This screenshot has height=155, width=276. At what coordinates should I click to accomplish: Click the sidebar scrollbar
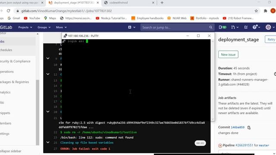coord(38,112)
